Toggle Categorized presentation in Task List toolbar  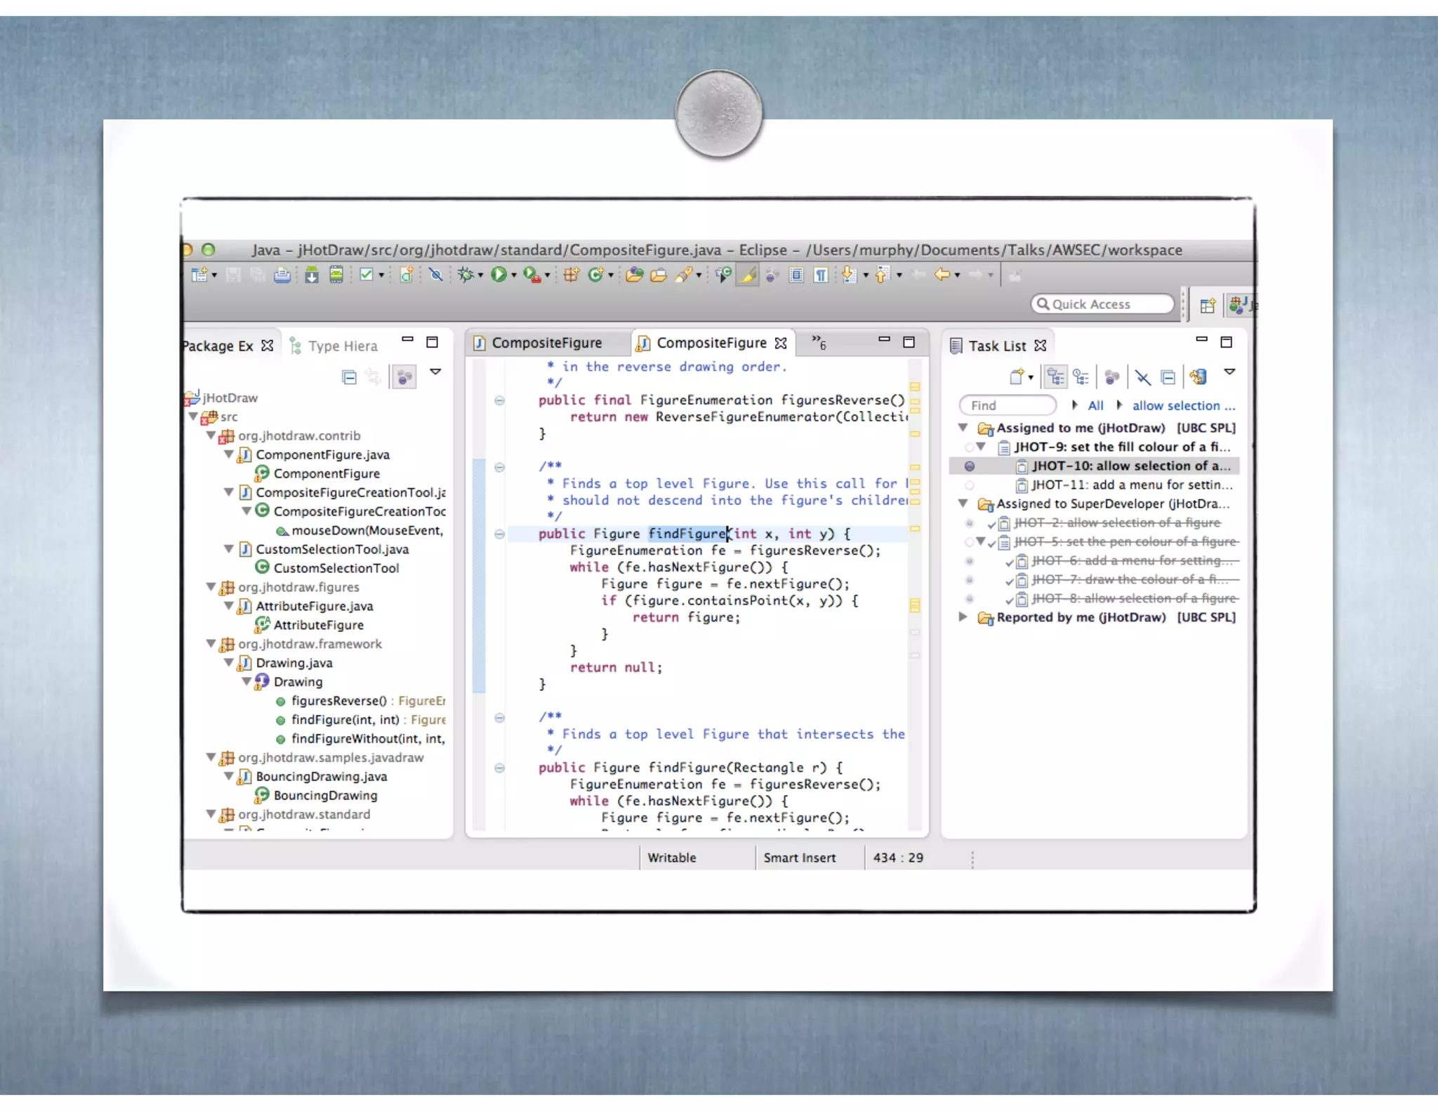click(1055, 377)
